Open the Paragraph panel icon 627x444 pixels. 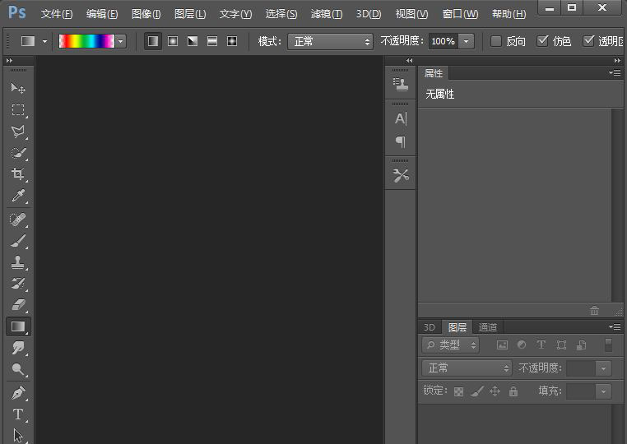[400, 141]
